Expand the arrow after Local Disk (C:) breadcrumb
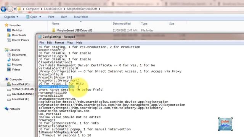This screenshot has width=244, height=137. click(x=64, y=9)
